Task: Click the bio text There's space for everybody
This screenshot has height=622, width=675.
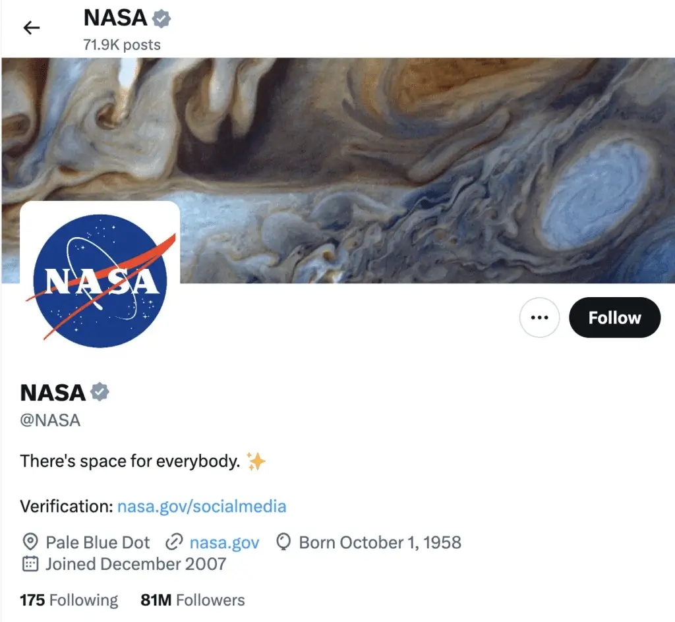Action: pyautogui.click(x=129, y=461)
